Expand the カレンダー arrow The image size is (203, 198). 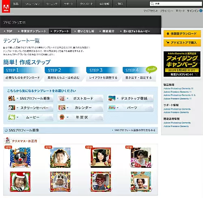67,108
